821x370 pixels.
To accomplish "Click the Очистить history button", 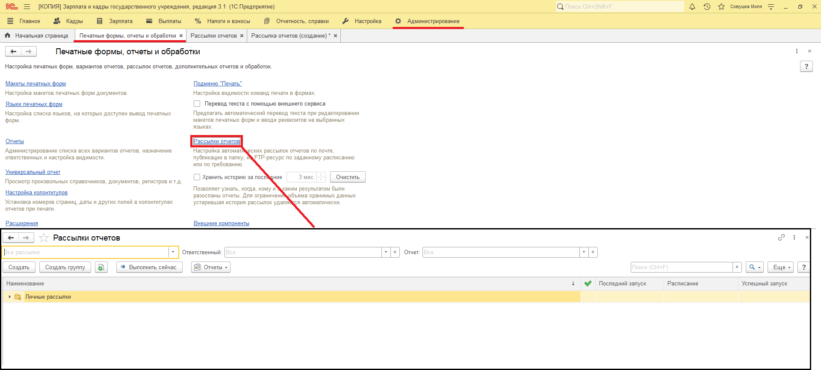I will (348, 177).
